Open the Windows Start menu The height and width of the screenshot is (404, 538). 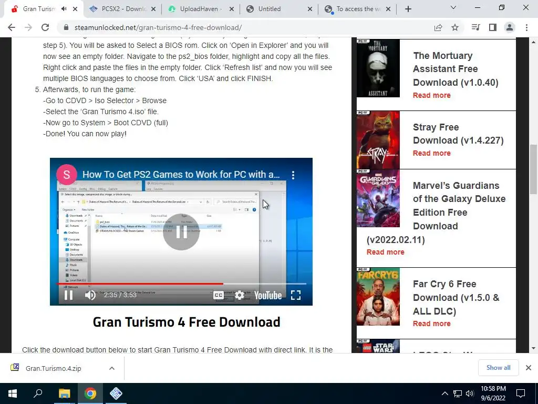[13, 393]
